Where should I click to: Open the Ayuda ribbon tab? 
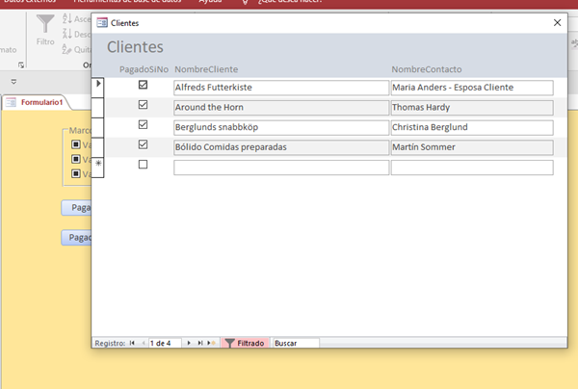210,2
